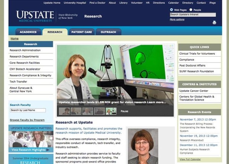Open the December 11, 2013 event
Screen dimensions: 229x164
click(x=199, y=145)
